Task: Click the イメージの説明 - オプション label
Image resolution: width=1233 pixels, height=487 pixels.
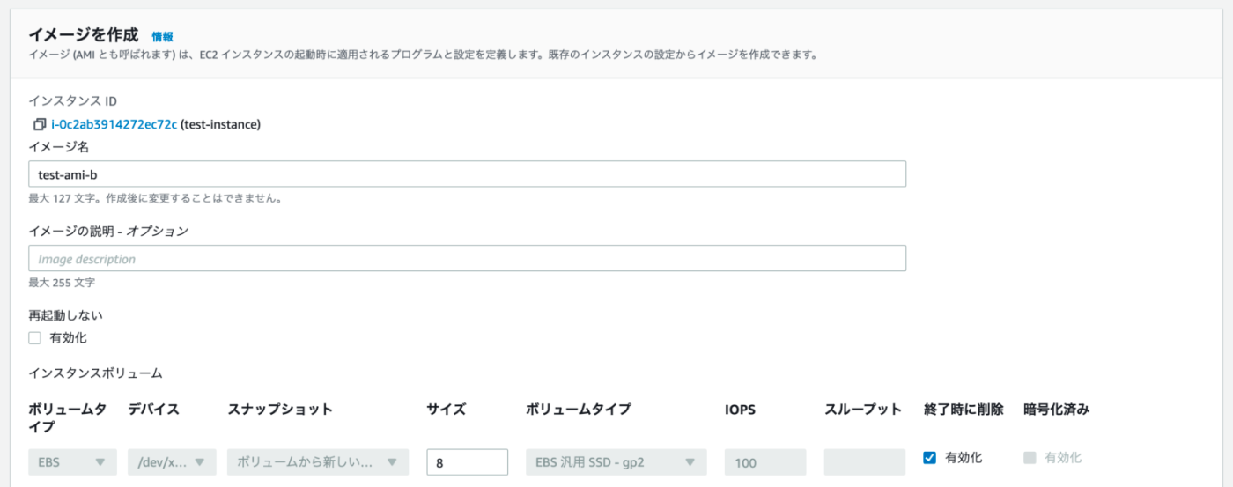Action: (108, 231)
